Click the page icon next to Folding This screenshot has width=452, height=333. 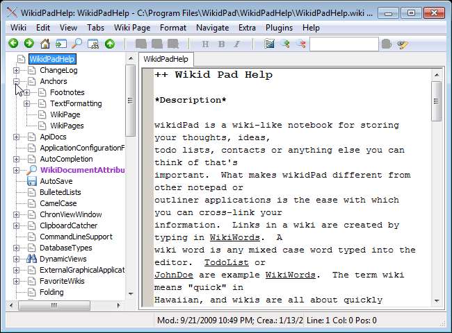tap(32, 292)
